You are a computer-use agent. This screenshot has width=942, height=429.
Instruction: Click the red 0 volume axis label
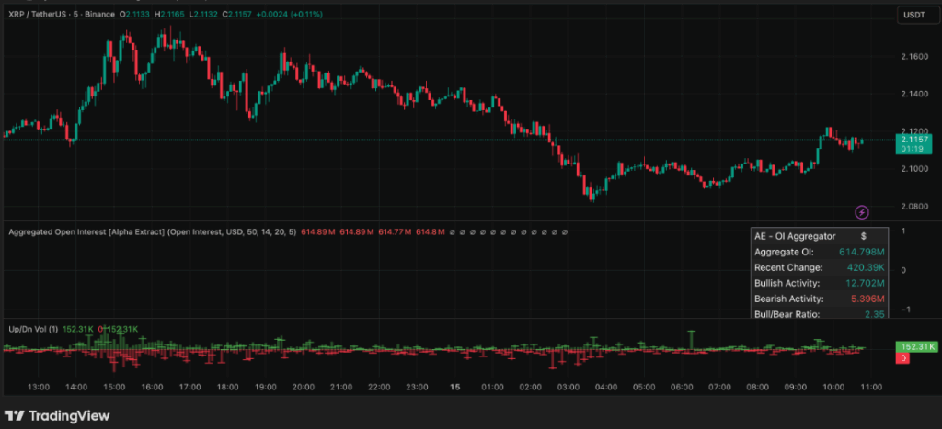click(x=903, y=358)
